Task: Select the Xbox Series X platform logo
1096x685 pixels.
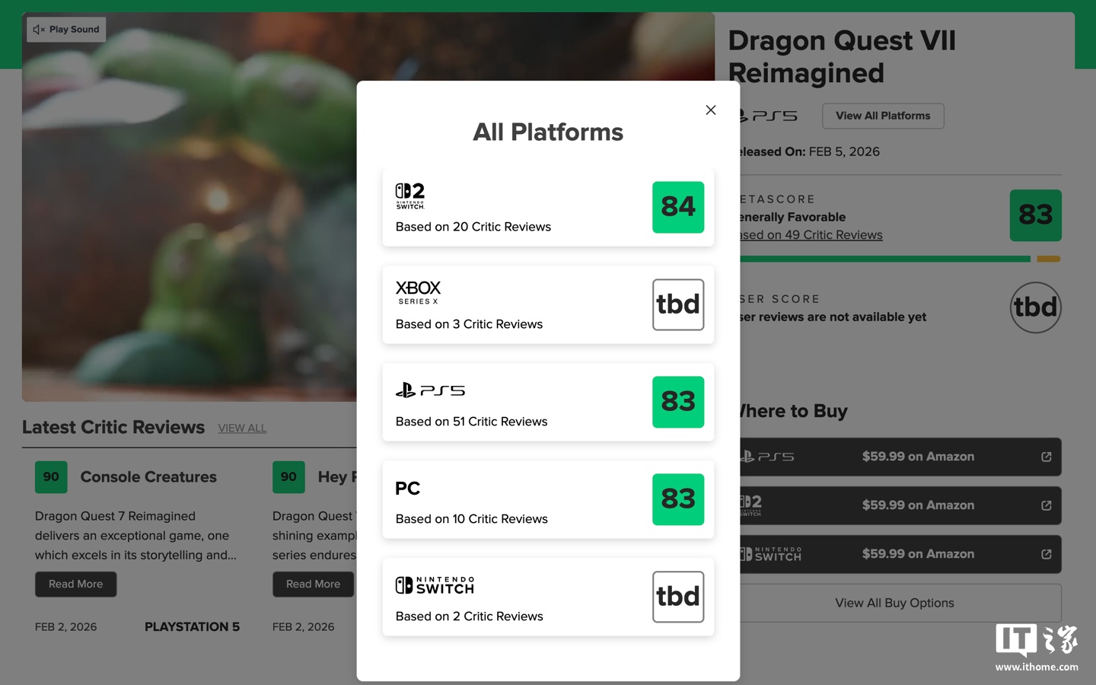Action: click(x=418, y=292)
